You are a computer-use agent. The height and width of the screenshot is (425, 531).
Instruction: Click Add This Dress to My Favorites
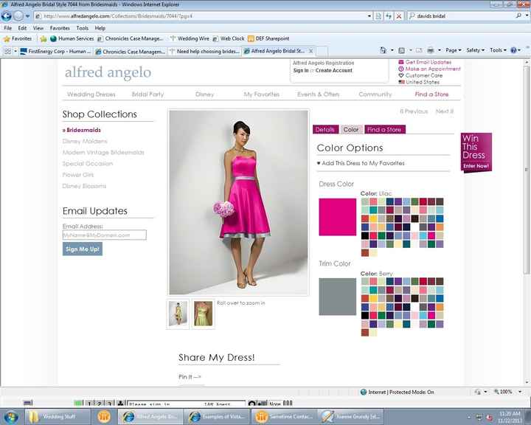coord(361,163)
